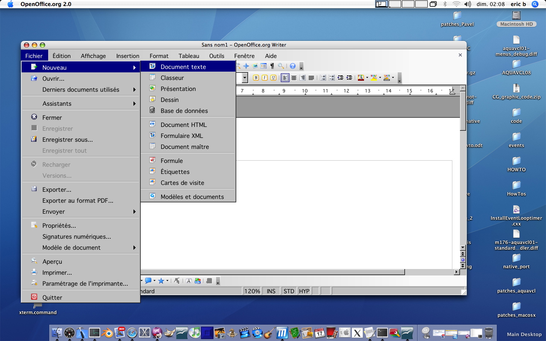Decrease paragraph indent
Viewport: 546px width, 341px height.
[x=340, y=78]
